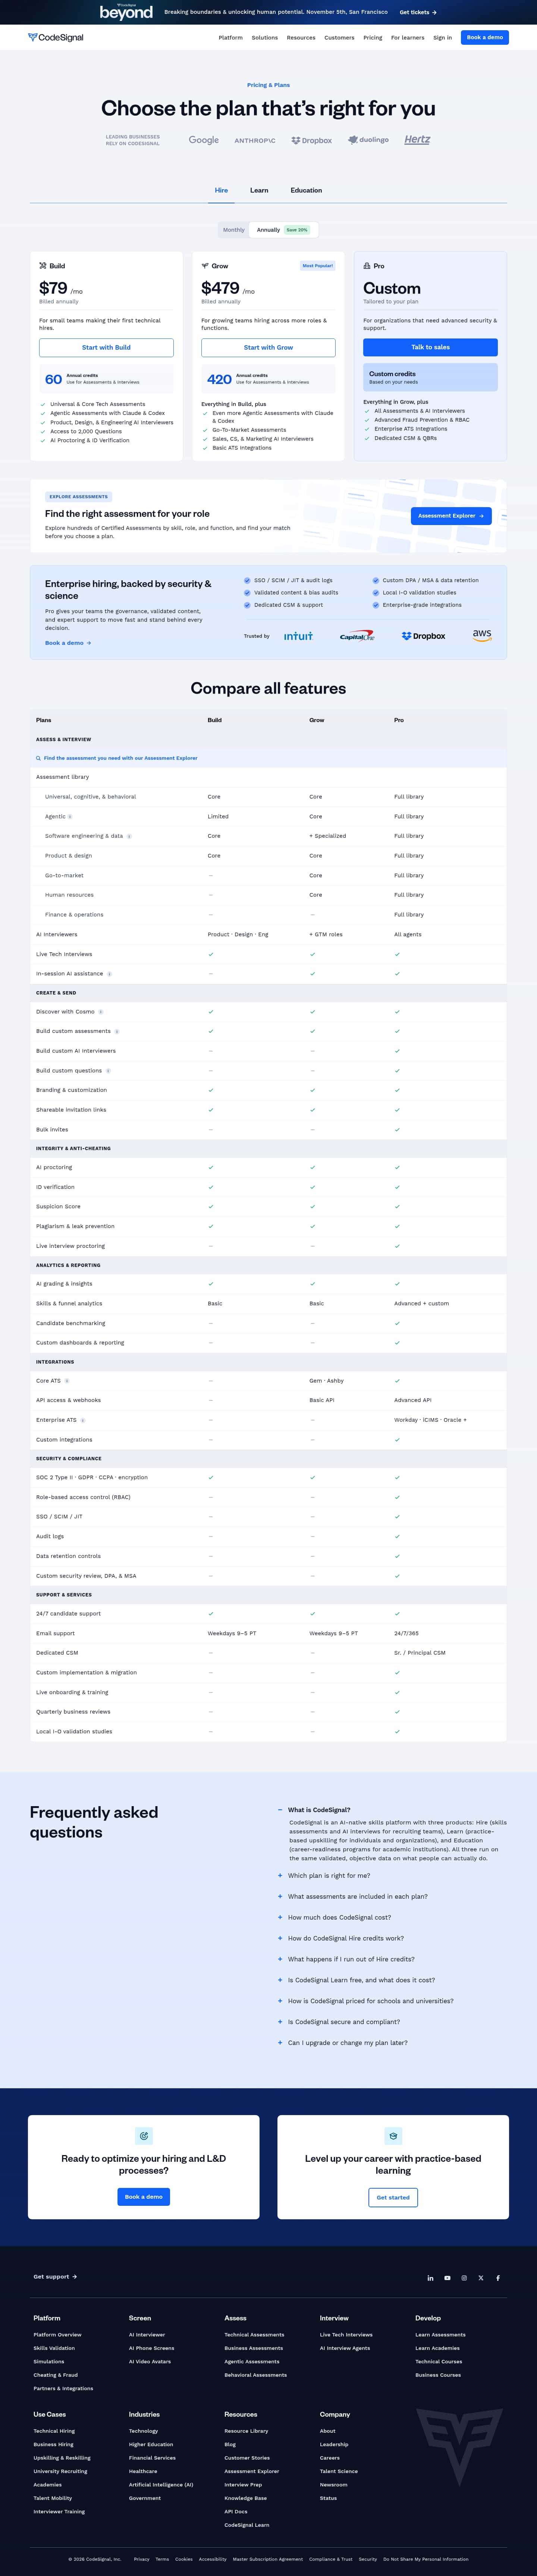Open the LinkedIn icon in footer
537x2576 pixels.
click(x=431, y=2278)
